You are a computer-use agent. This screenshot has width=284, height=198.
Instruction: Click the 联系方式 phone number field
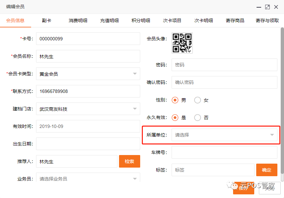click(88, 91)
